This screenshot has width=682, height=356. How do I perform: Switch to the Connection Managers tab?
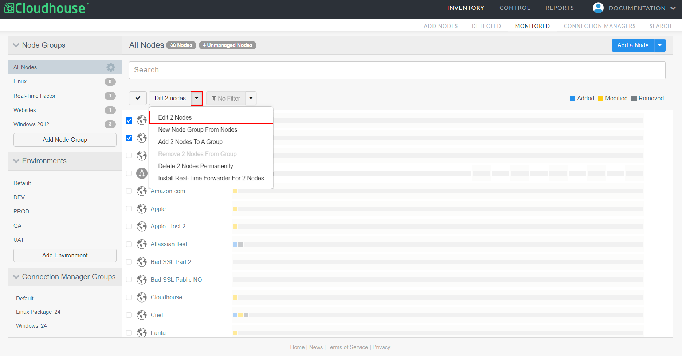coord(600,26)
